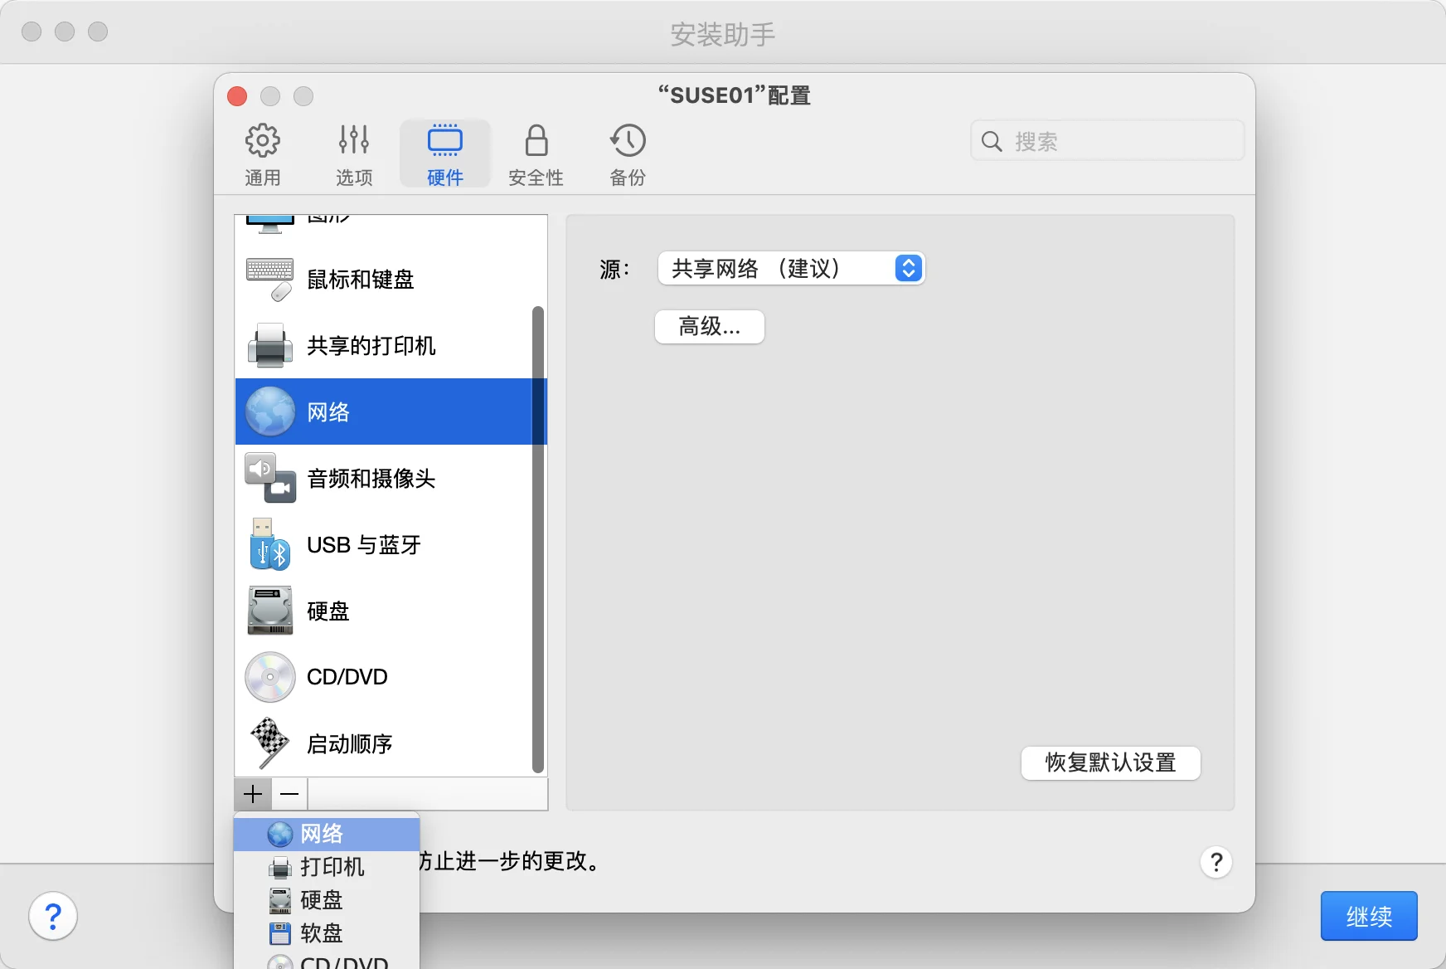
Task: Click the minus remove-device button
Action: pos(289,795)
